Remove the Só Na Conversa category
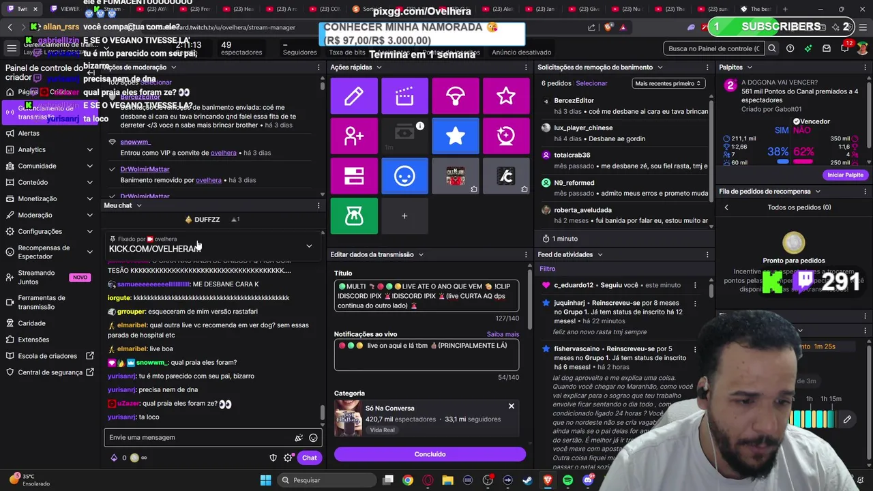 tap(511, 406)
